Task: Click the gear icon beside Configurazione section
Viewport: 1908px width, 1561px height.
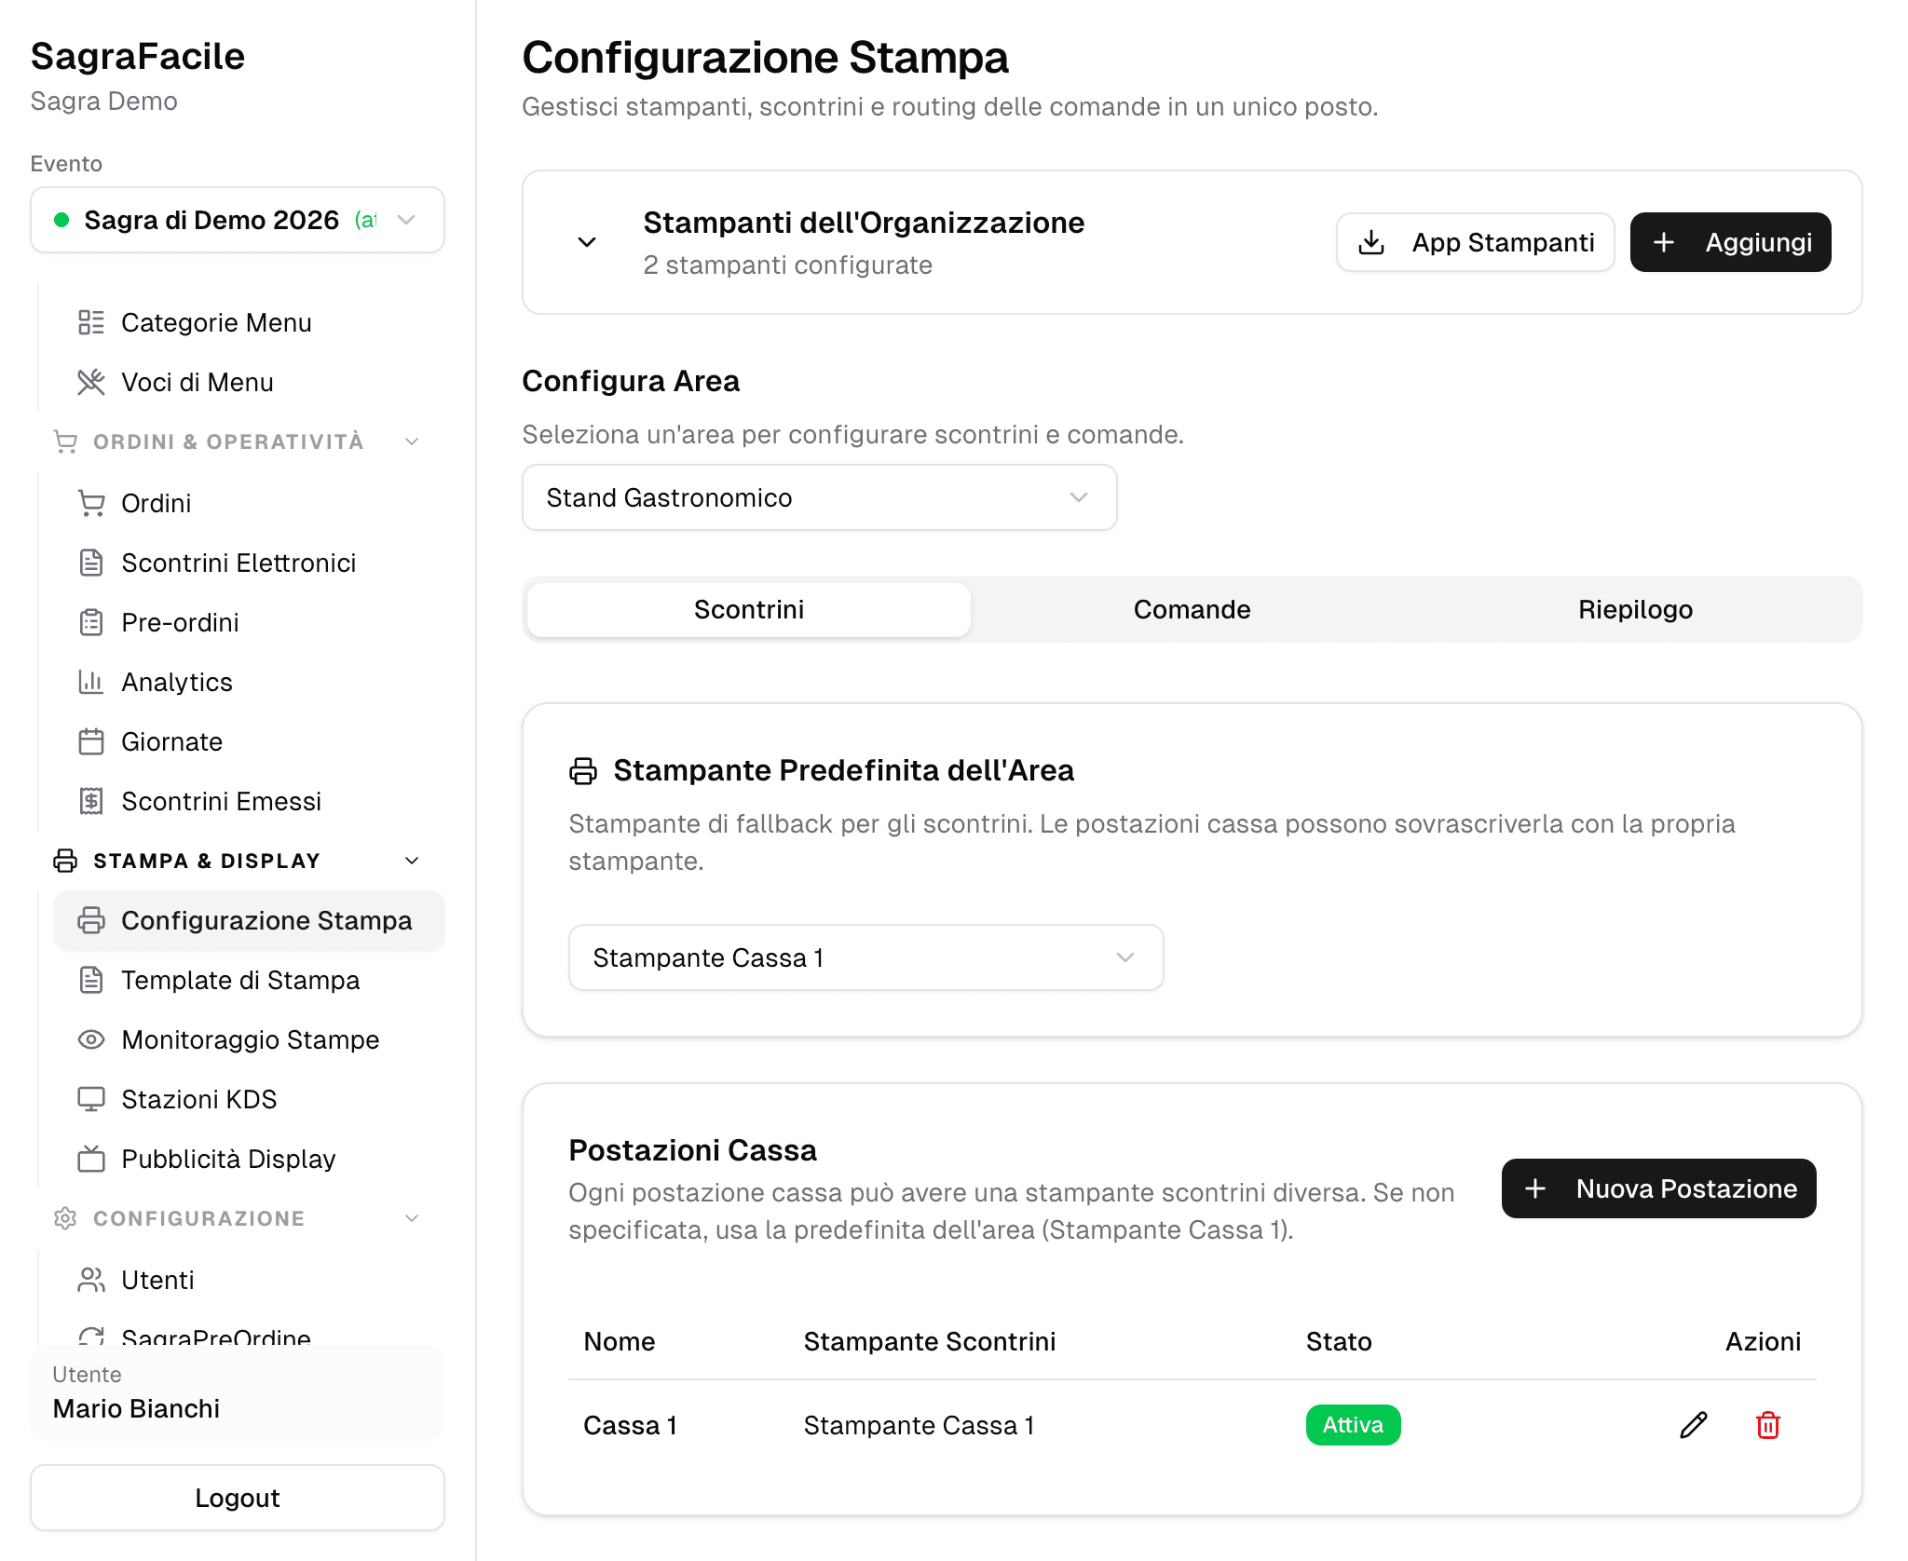Action: coord(65,1218)
